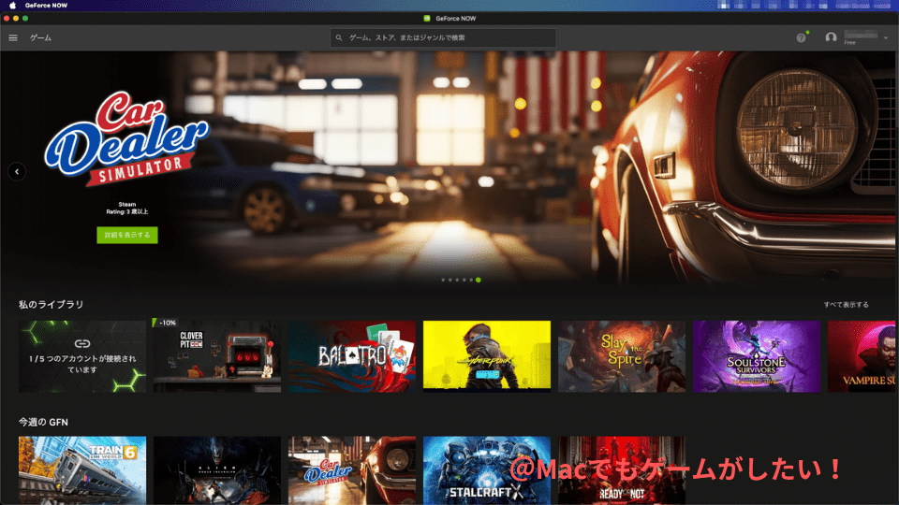This screenshot has width=899, height=505.
Task: Select the Slay the Spire tile
Action: tap(621, 356)
